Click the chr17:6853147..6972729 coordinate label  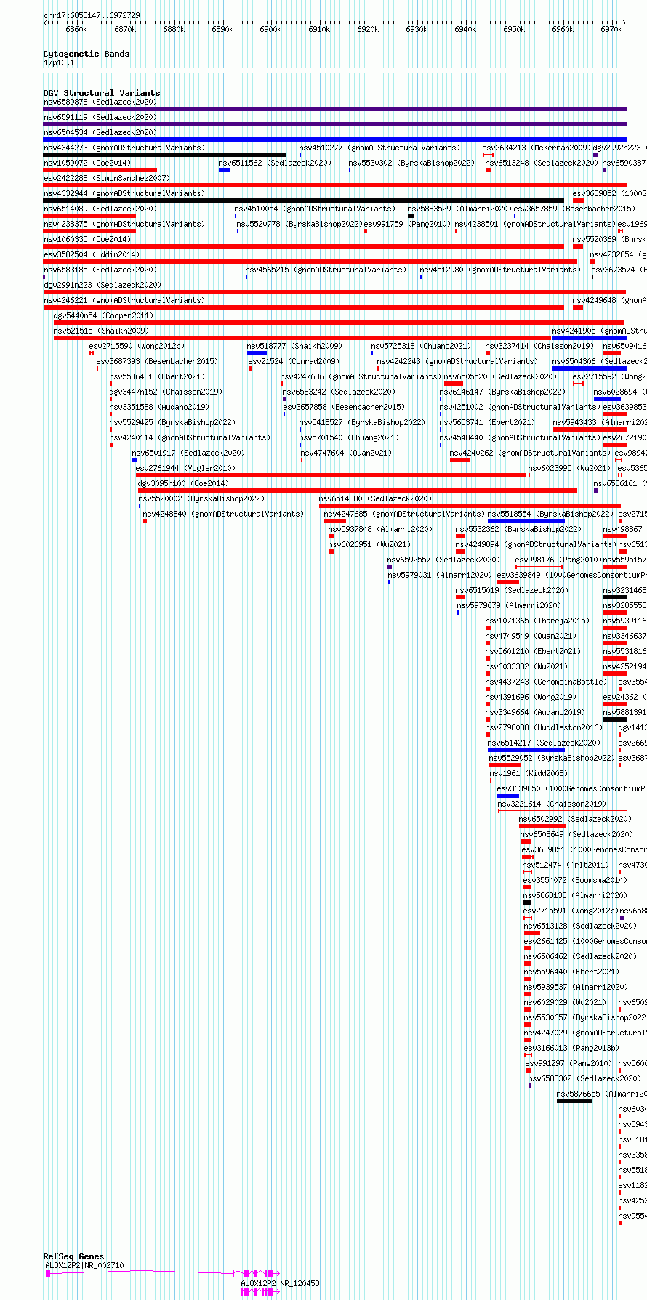coord(92,15)
